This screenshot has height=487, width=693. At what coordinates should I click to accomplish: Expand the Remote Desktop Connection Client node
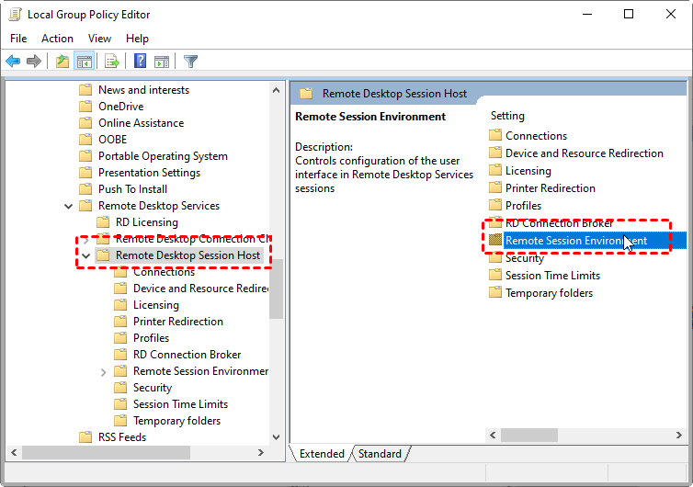[85, 240]
